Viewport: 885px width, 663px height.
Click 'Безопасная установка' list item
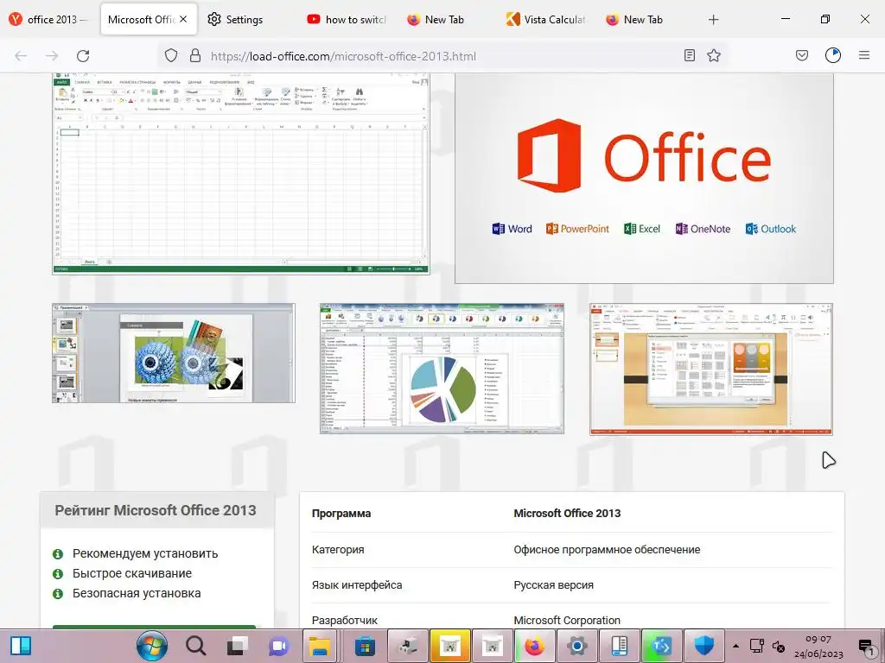point(137,593)
